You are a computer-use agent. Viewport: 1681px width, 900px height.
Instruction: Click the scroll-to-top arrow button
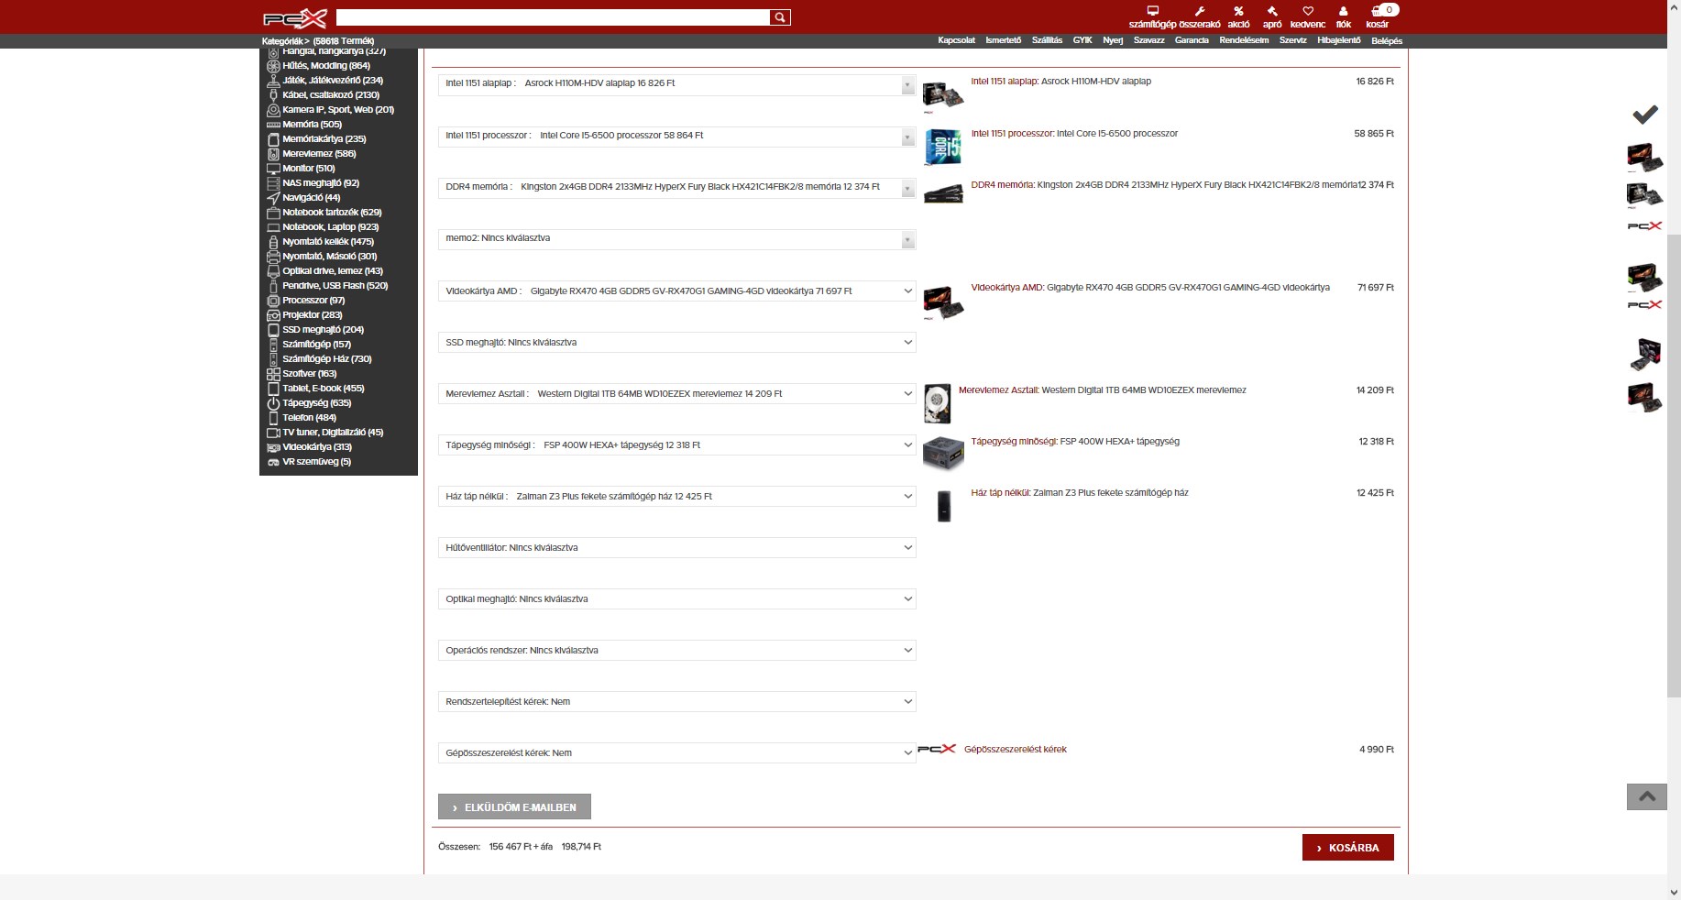pos(1646,796)
